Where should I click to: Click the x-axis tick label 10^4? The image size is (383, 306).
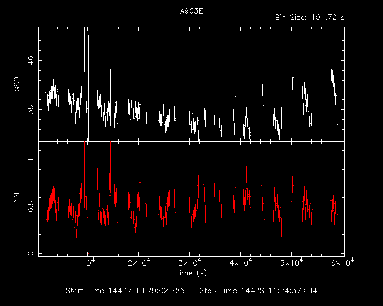[x=88, y=262]
